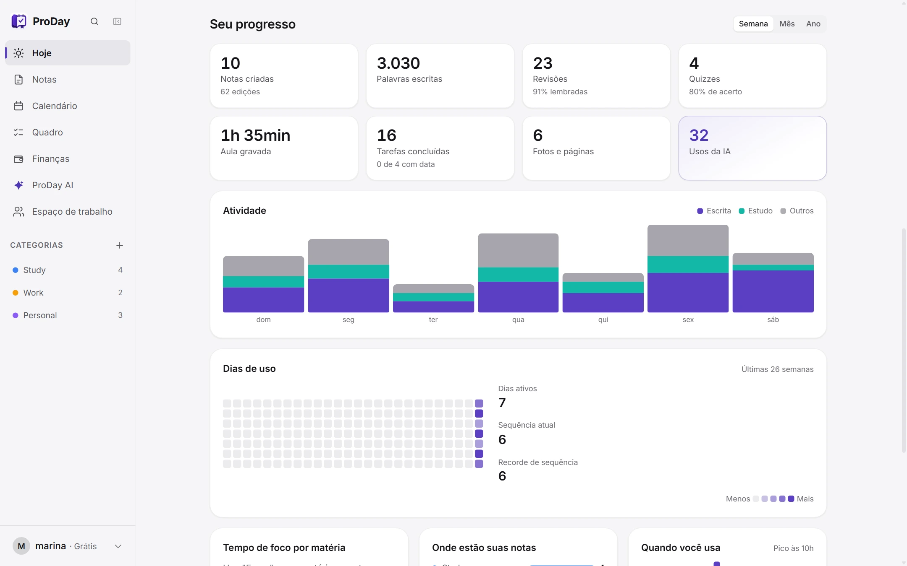Open the Finanças section

pyautogui.click(x=68, y=158)
